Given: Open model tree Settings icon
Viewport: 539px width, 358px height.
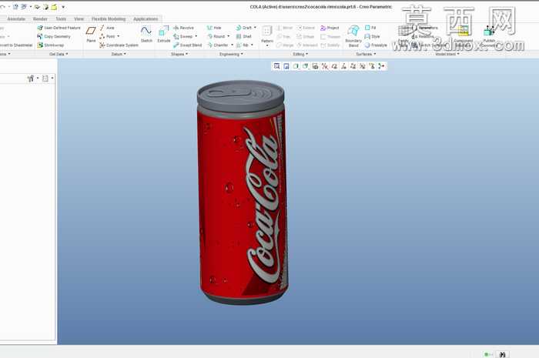Looking at the screenshot, I should point(31,79).
